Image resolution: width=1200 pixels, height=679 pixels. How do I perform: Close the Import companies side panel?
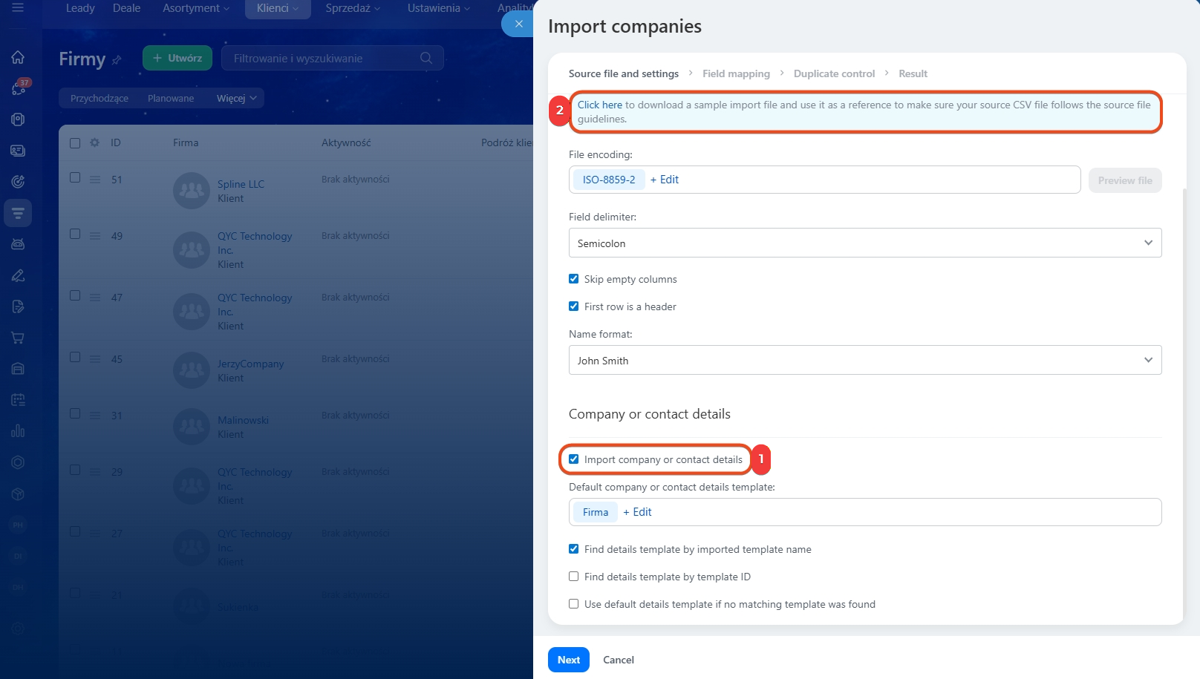[518, 24]
